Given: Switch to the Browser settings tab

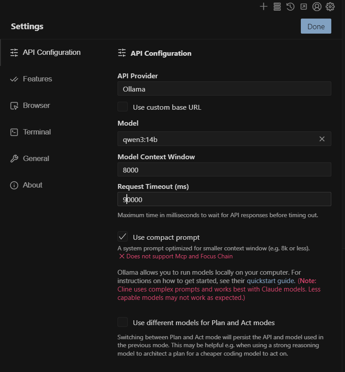Looking at the screenshot, I should 36,105.
